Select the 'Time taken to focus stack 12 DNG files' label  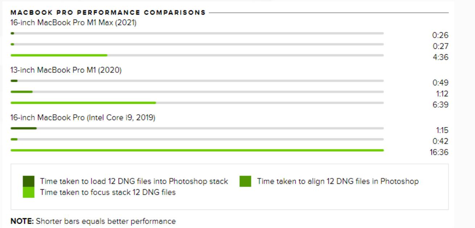coord(108,192)
